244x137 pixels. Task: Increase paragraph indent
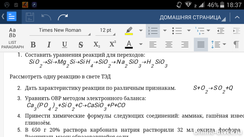click(237, 31)
